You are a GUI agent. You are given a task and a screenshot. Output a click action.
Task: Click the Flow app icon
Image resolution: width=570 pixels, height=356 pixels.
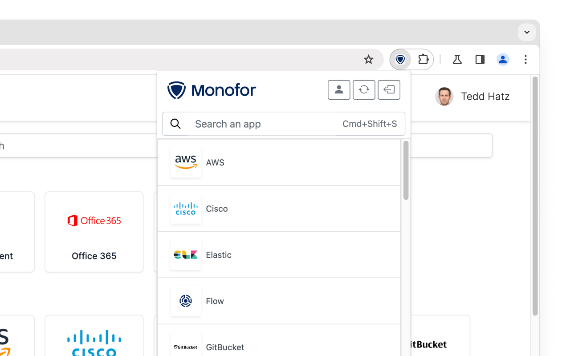click(186, 301)
